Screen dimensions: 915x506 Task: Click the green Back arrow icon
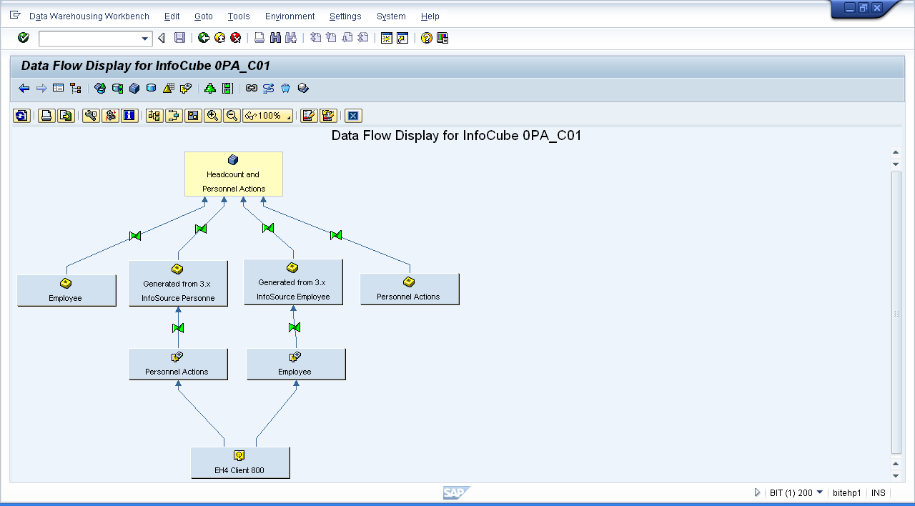click(204, 38)
